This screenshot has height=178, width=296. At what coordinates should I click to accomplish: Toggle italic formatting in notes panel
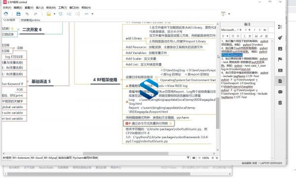coord(255,30)
